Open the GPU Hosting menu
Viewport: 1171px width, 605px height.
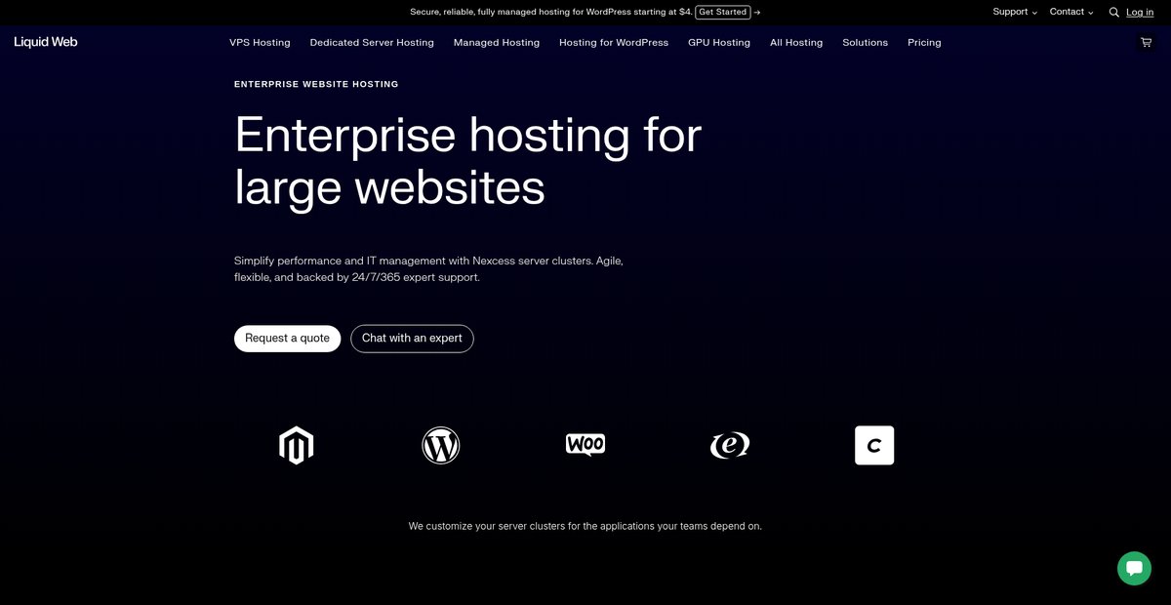719,43
